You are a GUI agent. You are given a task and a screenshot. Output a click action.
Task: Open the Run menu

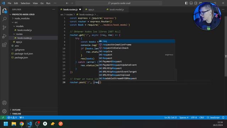pos(48,3)
